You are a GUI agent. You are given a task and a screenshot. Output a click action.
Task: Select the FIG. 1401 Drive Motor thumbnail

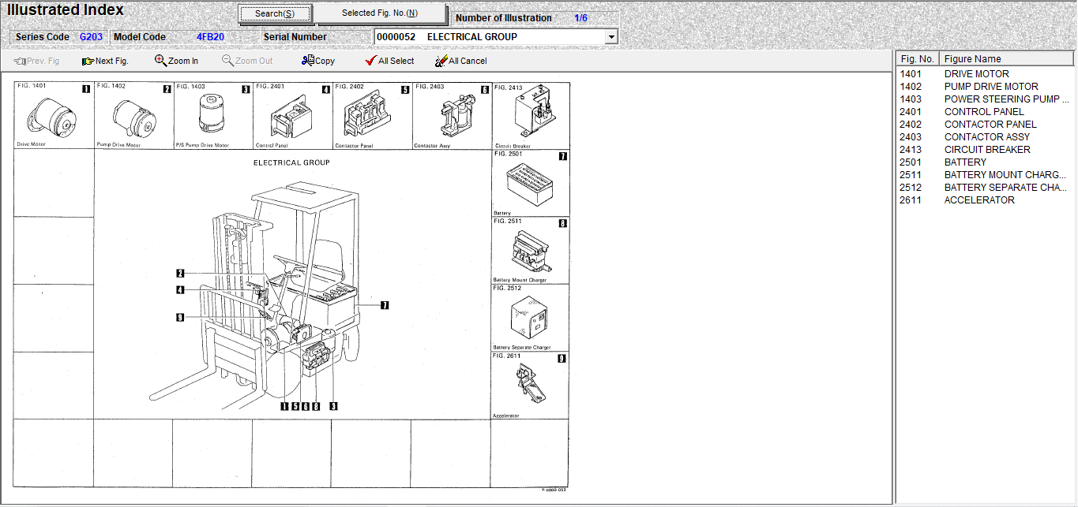click(x=53, y=114)
